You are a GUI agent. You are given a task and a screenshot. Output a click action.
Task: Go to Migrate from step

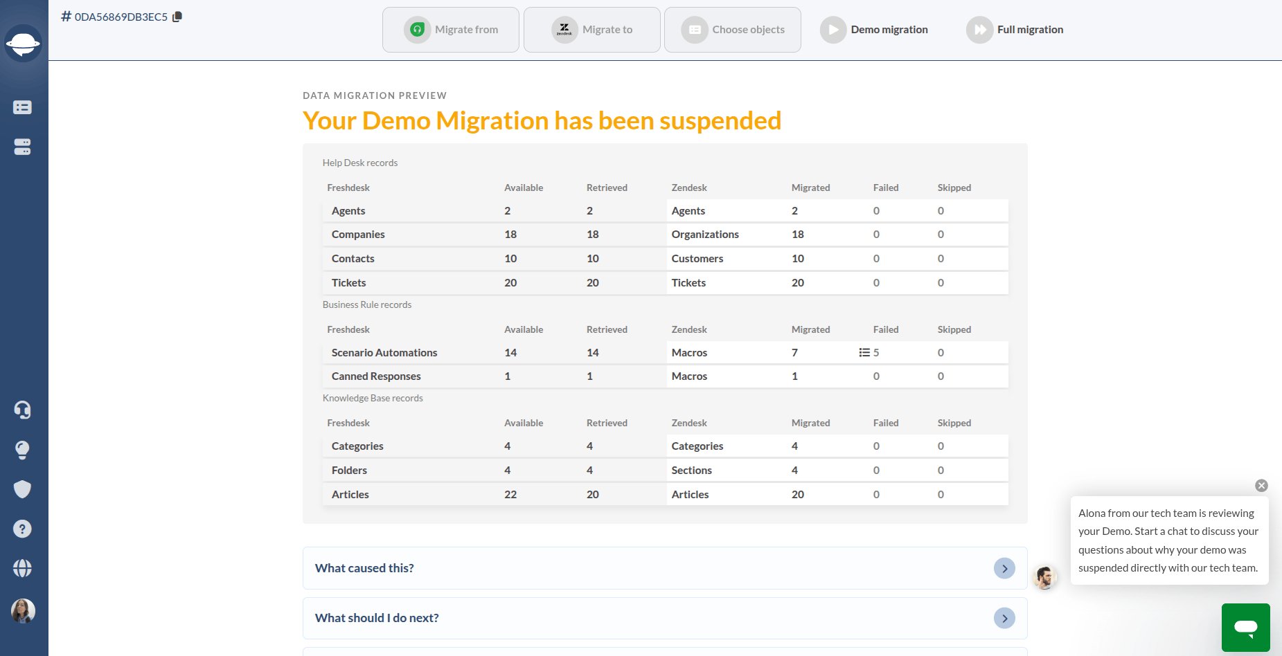[451, 30]
